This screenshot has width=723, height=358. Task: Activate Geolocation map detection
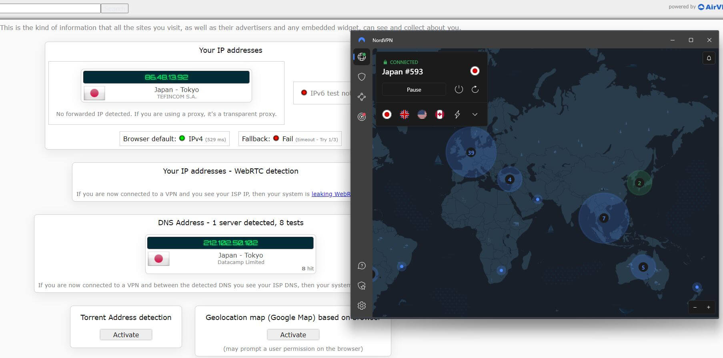pyautogui.click(x=293, y=335)
